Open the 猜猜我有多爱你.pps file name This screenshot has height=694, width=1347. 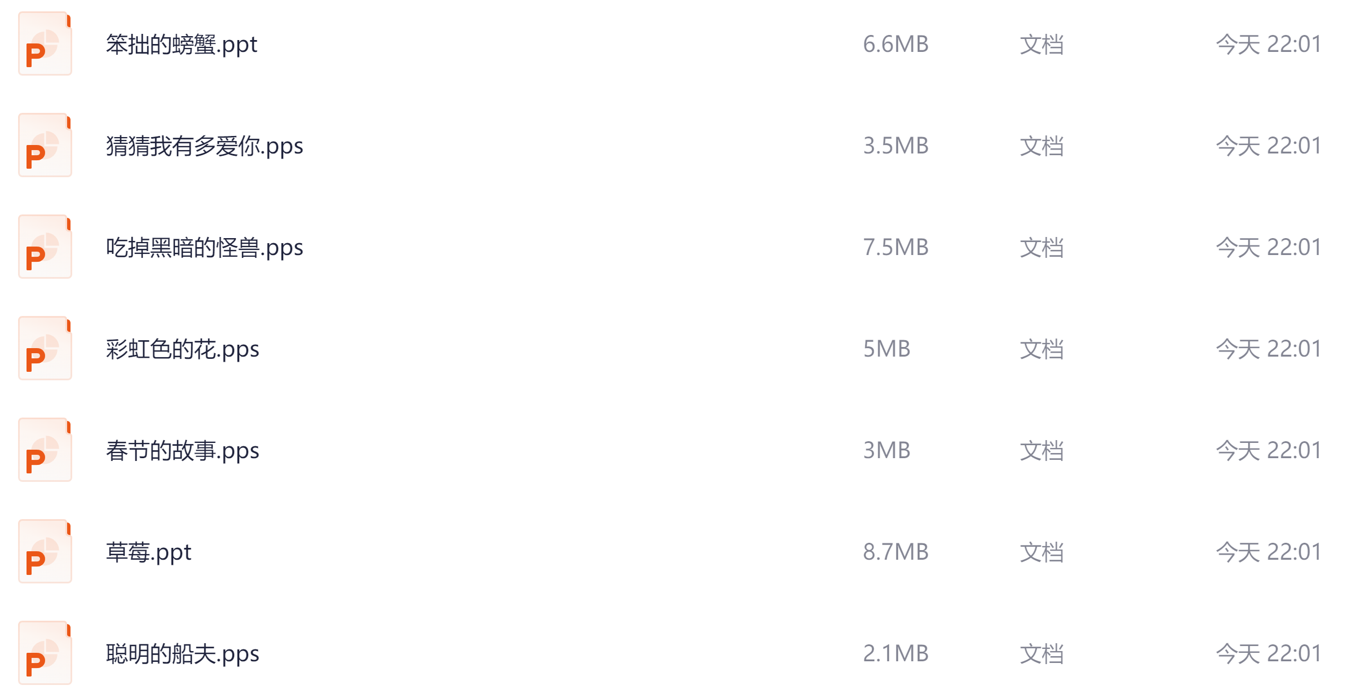pos(204,146)
